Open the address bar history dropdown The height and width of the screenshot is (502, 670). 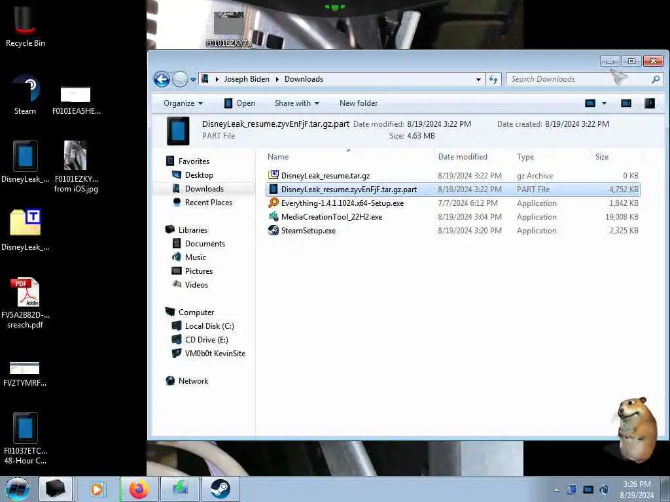(x=478, y=79)
